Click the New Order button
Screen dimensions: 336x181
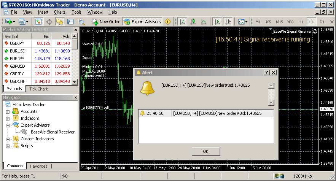[106, 22]
